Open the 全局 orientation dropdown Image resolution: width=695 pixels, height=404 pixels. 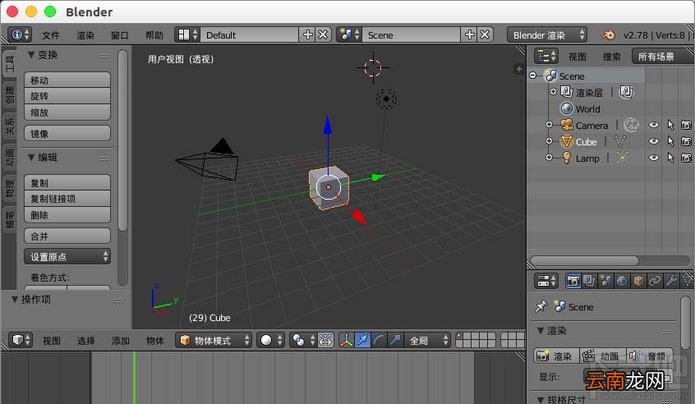427,340
